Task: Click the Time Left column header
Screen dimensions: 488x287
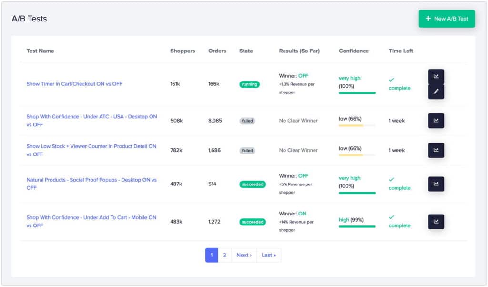Action: pyautogui.click(x=401, y=51)
